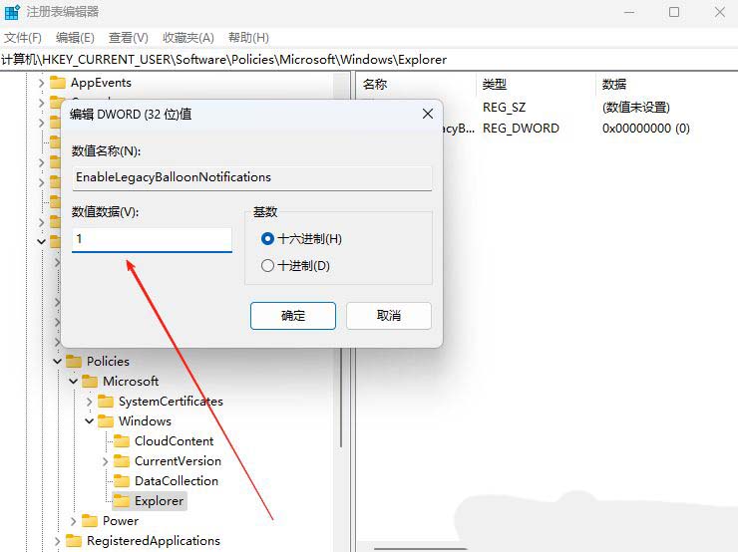Cancel the dialog with 取消
The image size is (738, 552).
tap(389, 316)
